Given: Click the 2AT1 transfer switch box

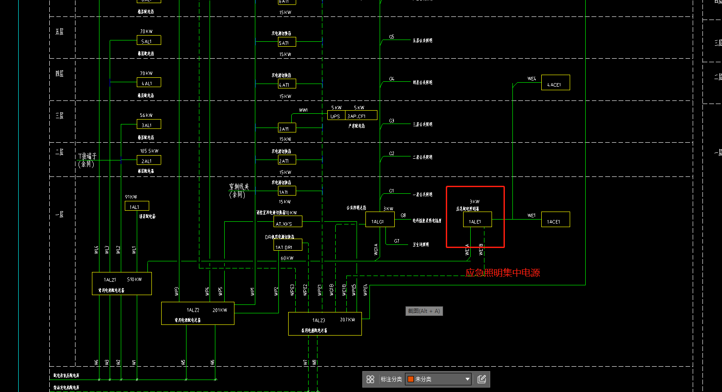Looking at the screenshot, I should [x=287, y=160].
